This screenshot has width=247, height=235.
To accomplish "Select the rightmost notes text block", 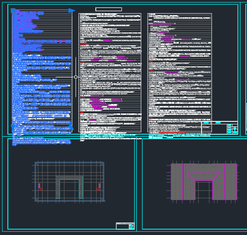I will coord(180,73).
